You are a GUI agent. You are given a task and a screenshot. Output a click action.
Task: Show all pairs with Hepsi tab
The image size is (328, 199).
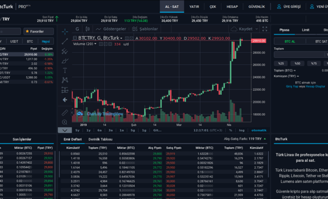[46, 42]
